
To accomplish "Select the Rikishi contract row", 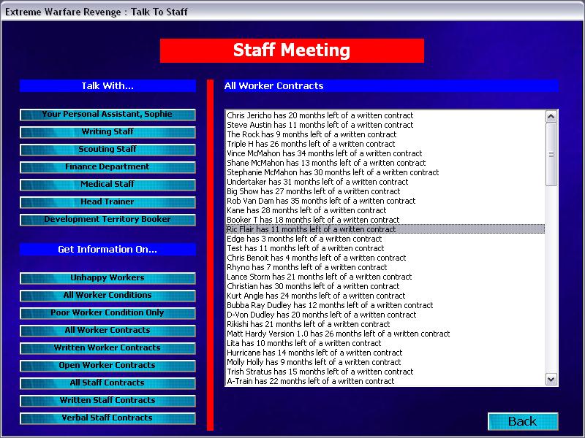I will pyautogui.click(x=385, y=324).
